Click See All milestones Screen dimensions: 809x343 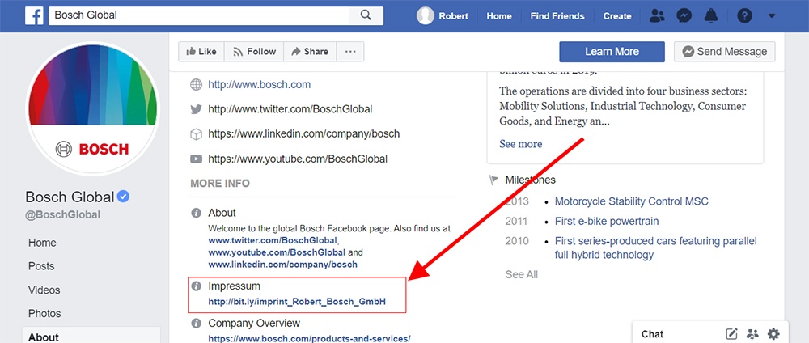point(522,275)
